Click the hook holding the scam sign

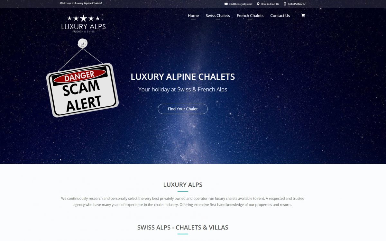click(x=83, y=43)
